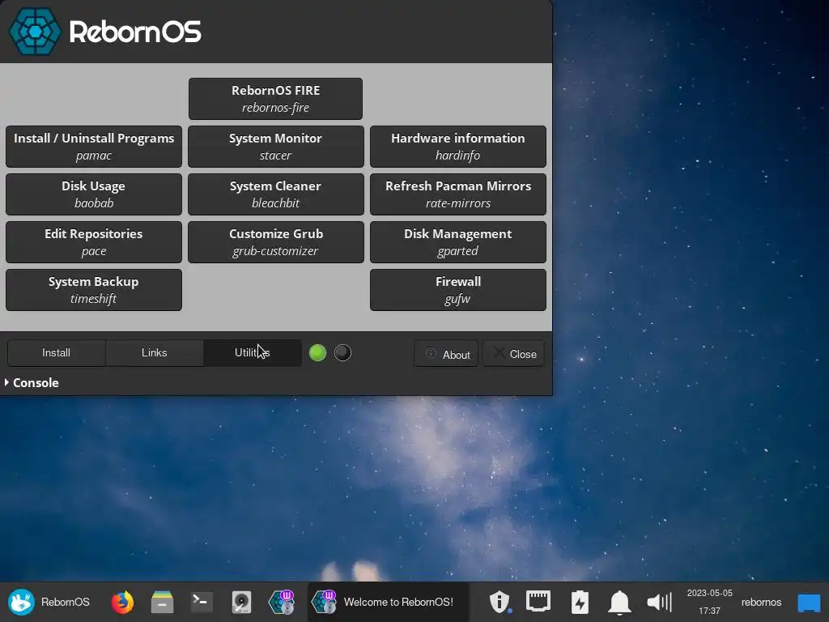The width and height of the screenshot is (829, 622).
Task: Click the date and time clock
Action: pos(709,602)
